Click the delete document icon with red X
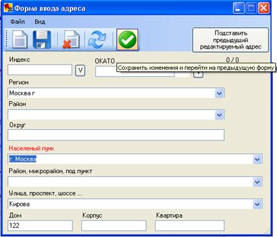This screenshot has height=237, width=277. [71, 40]
